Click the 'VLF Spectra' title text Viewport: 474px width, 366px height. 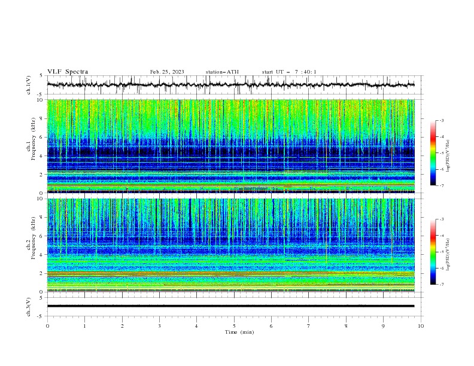point(68,72)
